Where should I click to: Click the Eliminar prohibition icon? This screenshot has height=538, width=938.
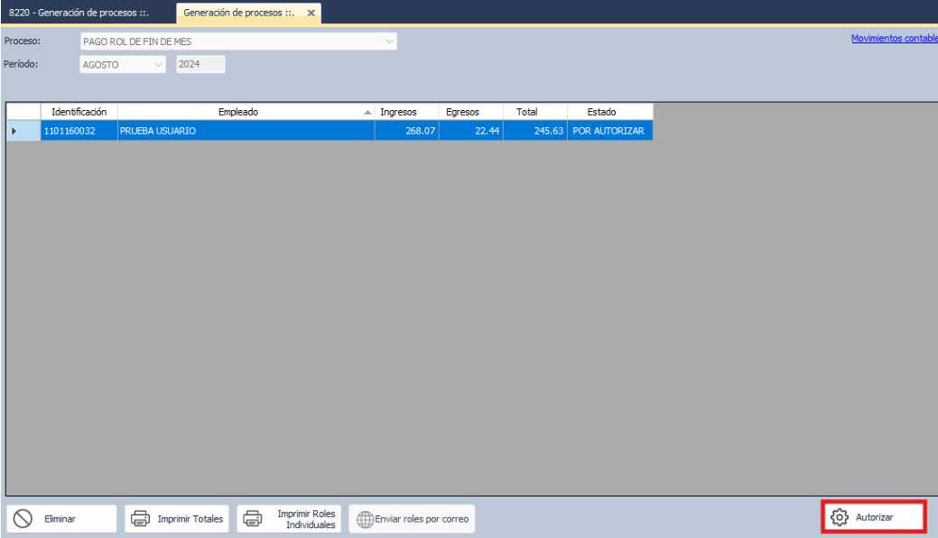click(23, 519)
